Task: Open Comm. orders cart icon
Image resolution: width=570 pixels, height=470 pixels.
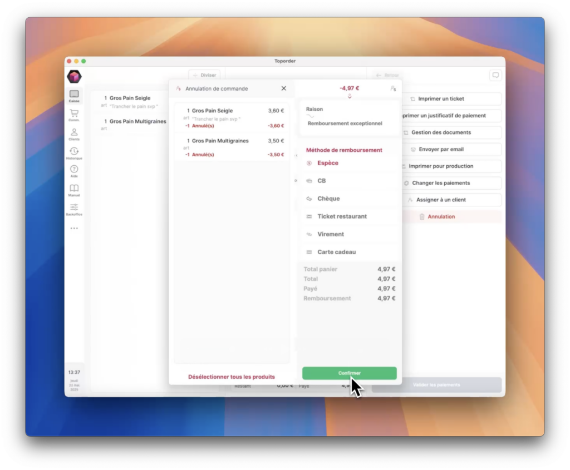Action: [x=74, y=115]
